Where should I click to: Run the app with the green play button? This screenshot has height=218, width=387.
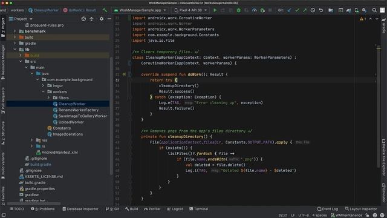[x=215, y=10]
